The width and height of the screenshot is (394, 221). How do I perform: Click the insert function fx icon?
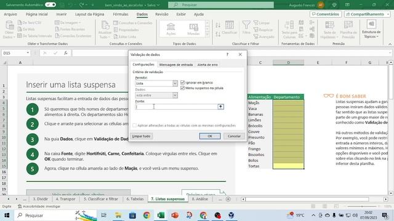click(x=66, y=53)
